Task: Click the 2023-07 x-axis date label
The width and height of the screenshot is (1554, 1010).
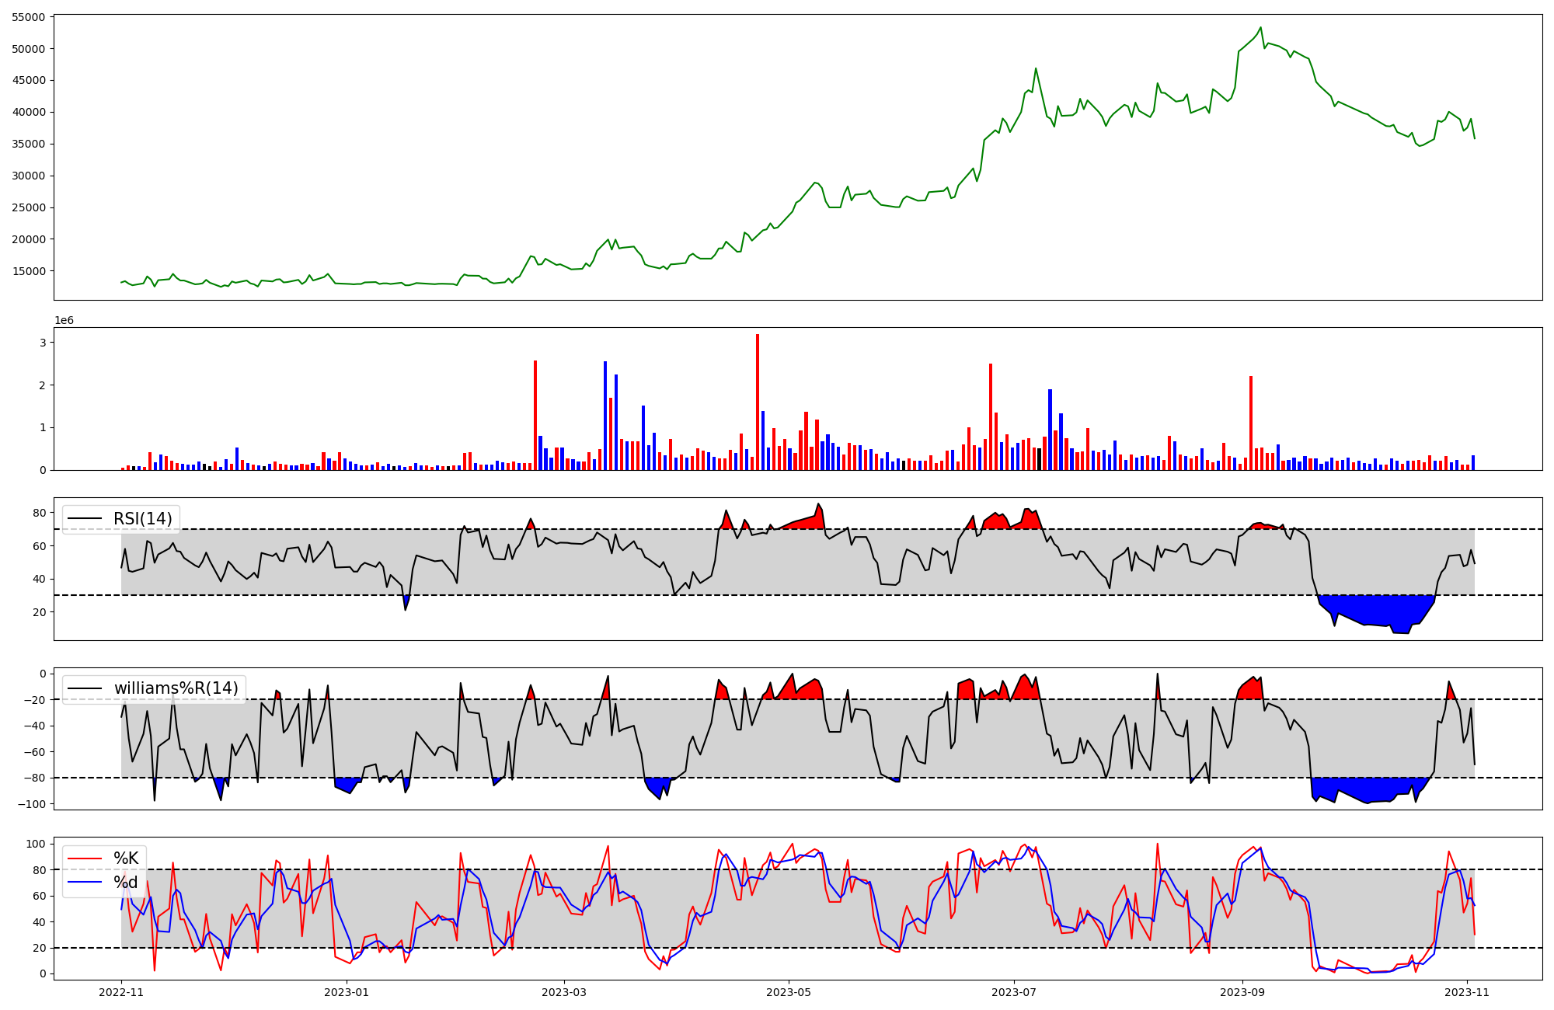Action: point(1014,992)
